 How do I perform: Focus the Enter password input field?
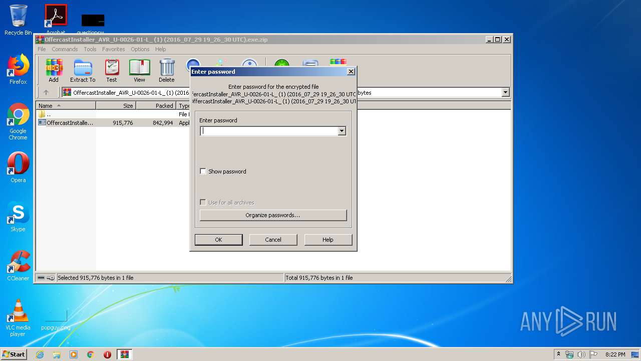[x=269, y=131]
